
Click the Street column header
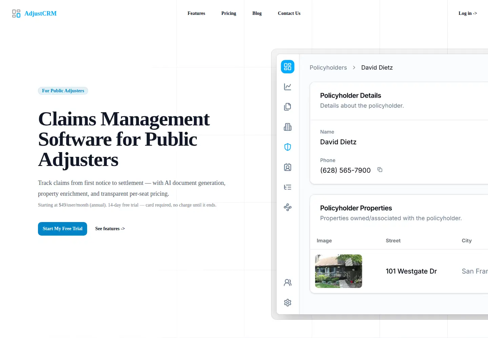coord(393,241)
